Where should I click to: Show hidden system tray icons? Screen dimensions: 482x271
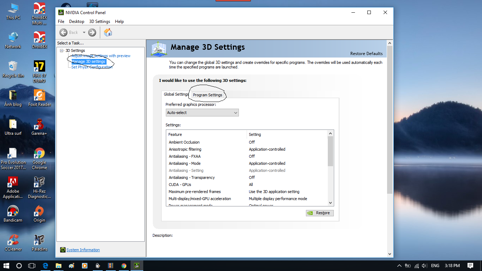coord(399,266)
